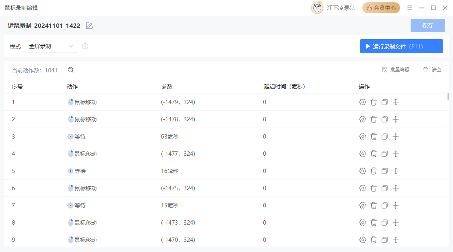Run recording with 运行录制文件 button

(401, 46)
